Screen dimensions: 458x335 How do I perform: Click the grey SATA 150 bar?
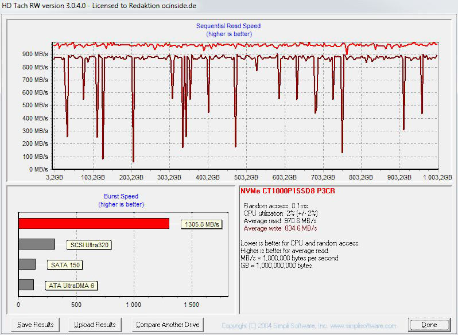click(x=27, y=264)
